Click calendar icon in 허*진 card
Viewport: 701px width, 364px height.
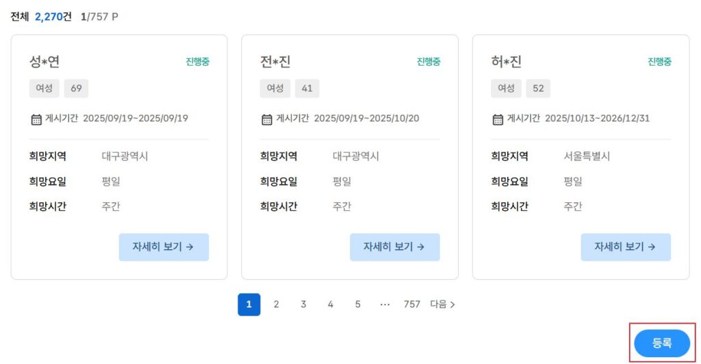pos(498,119)
